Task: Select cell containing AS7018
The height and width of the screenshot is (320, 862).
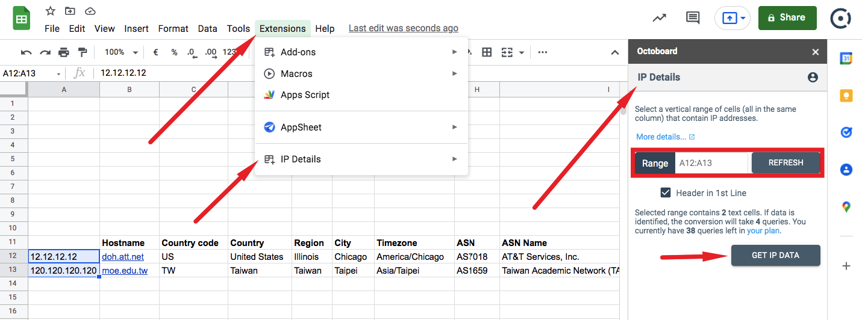Action: click(x=477, y=257)
